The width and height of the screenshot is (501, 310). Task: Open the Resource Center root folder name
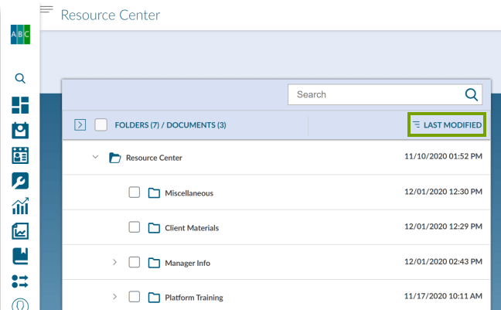[154, 158]
